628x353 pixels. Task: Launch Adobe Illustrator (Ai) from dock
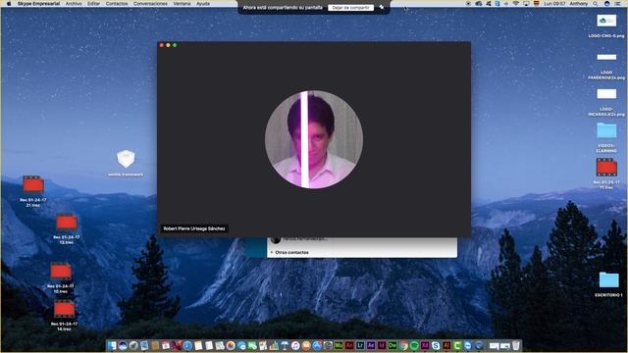(x=446, y=345)
